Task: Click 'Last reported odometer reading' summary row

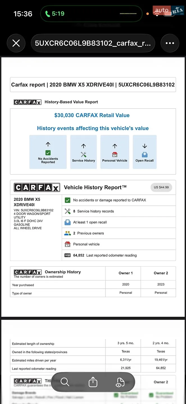Action: click(119, 255)
